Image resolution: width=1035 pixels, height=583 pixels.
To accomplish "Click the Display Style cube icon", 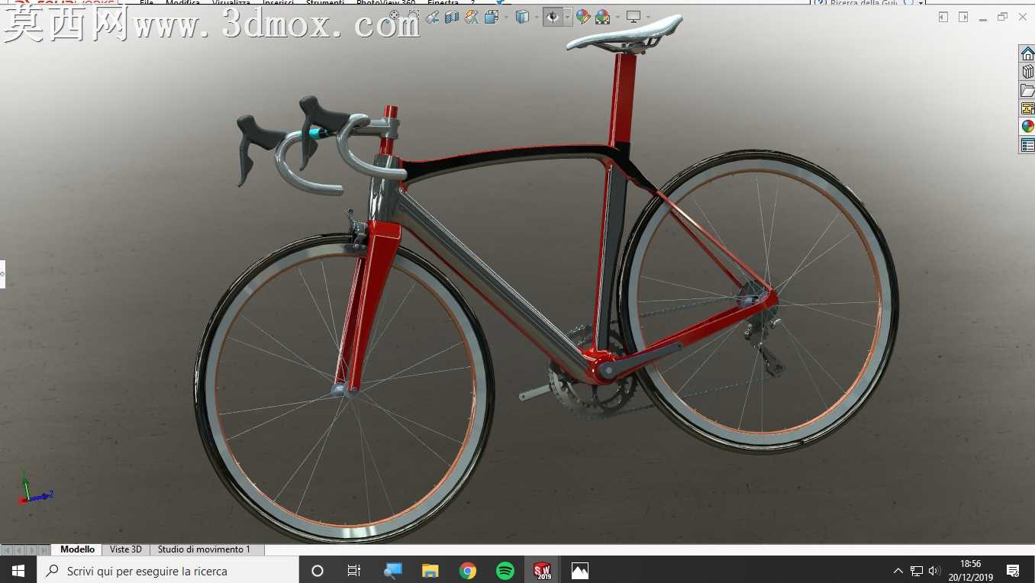I will click(522, 17).
